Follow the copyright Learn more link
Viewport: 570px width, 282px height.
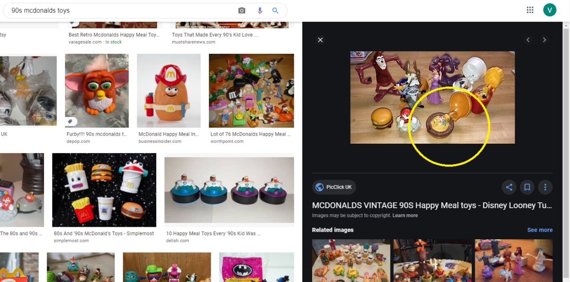point(405,216)
